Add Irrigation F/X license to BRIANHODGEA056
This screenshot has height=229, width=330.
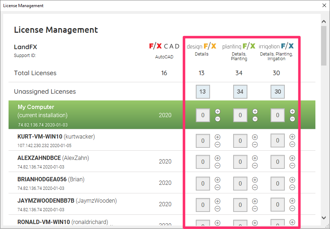point(292,180)
